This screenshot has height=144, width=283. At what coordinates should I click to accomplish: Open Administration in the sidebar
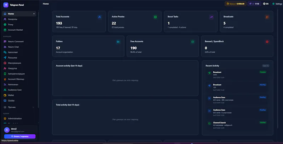19,119
